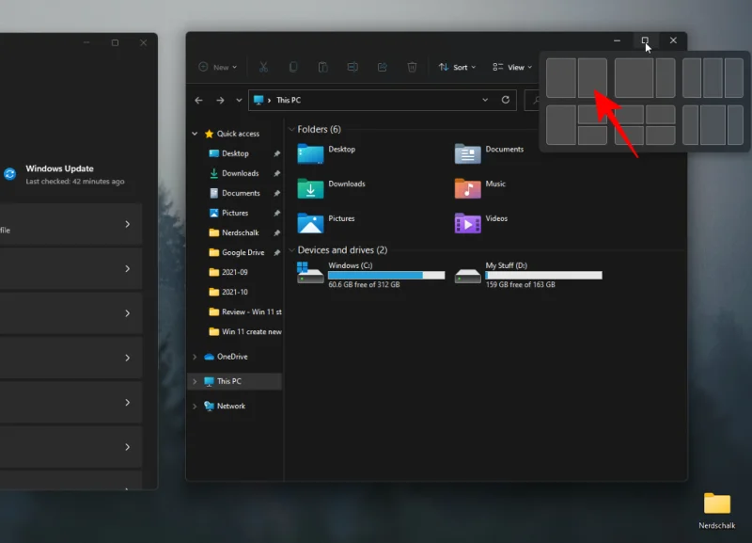
Task: Expand the address bar history dropdown
Action: click(484, 100)
